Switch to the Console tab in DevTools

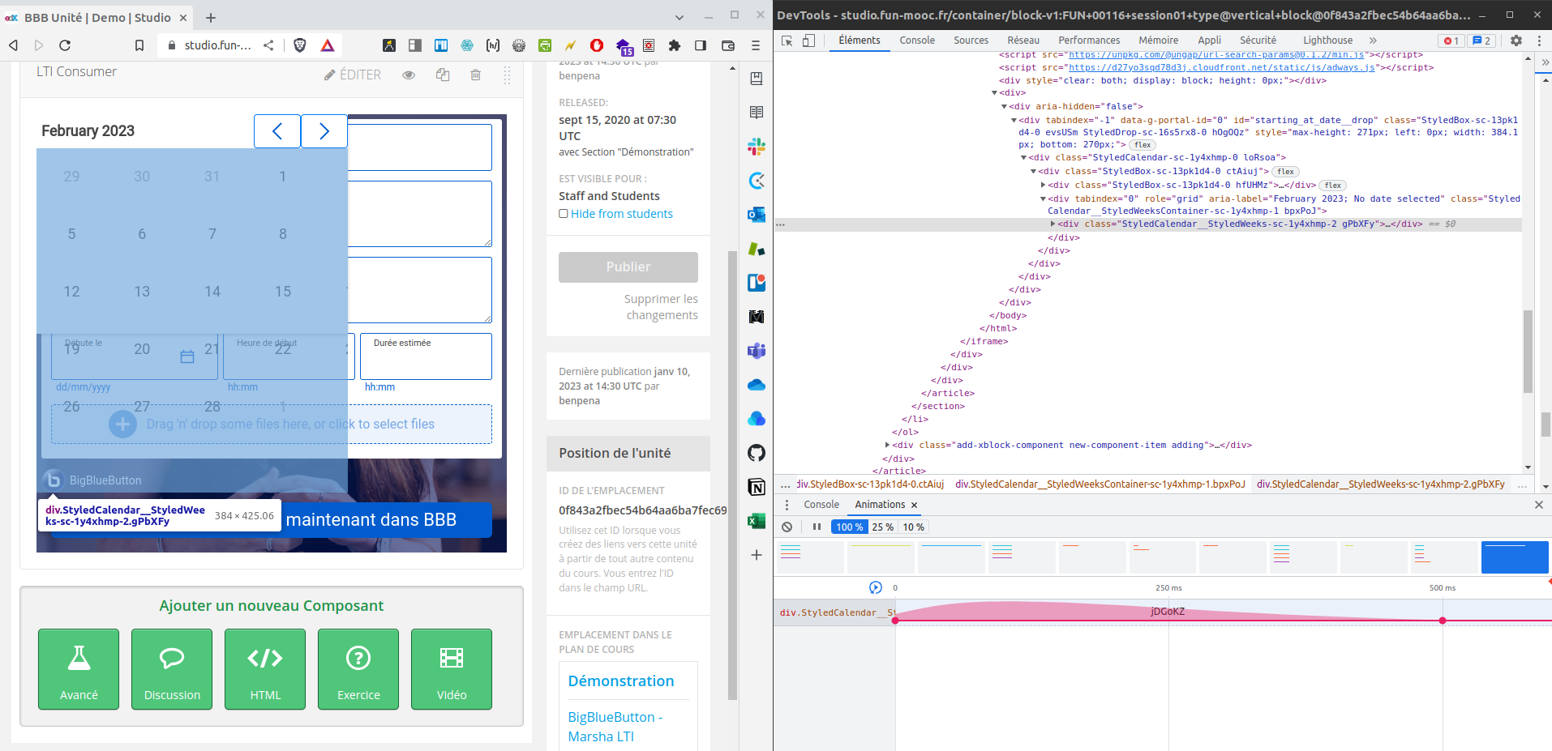tap(917, 40)
